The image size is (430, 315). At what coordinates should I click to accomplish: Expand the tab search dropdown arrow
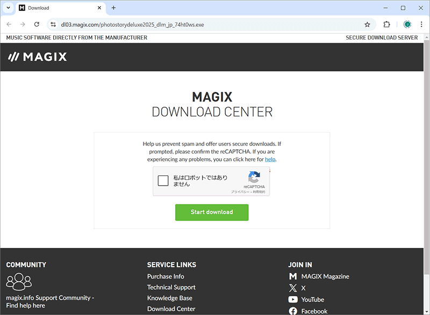tap(8, 8)
